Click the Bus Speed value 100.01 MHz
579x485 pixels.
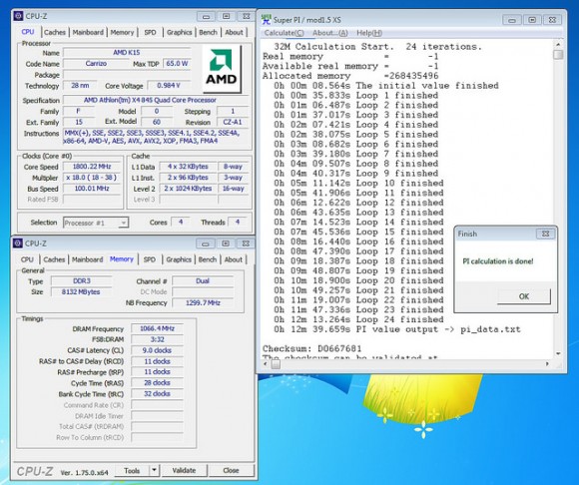point(92,189)
